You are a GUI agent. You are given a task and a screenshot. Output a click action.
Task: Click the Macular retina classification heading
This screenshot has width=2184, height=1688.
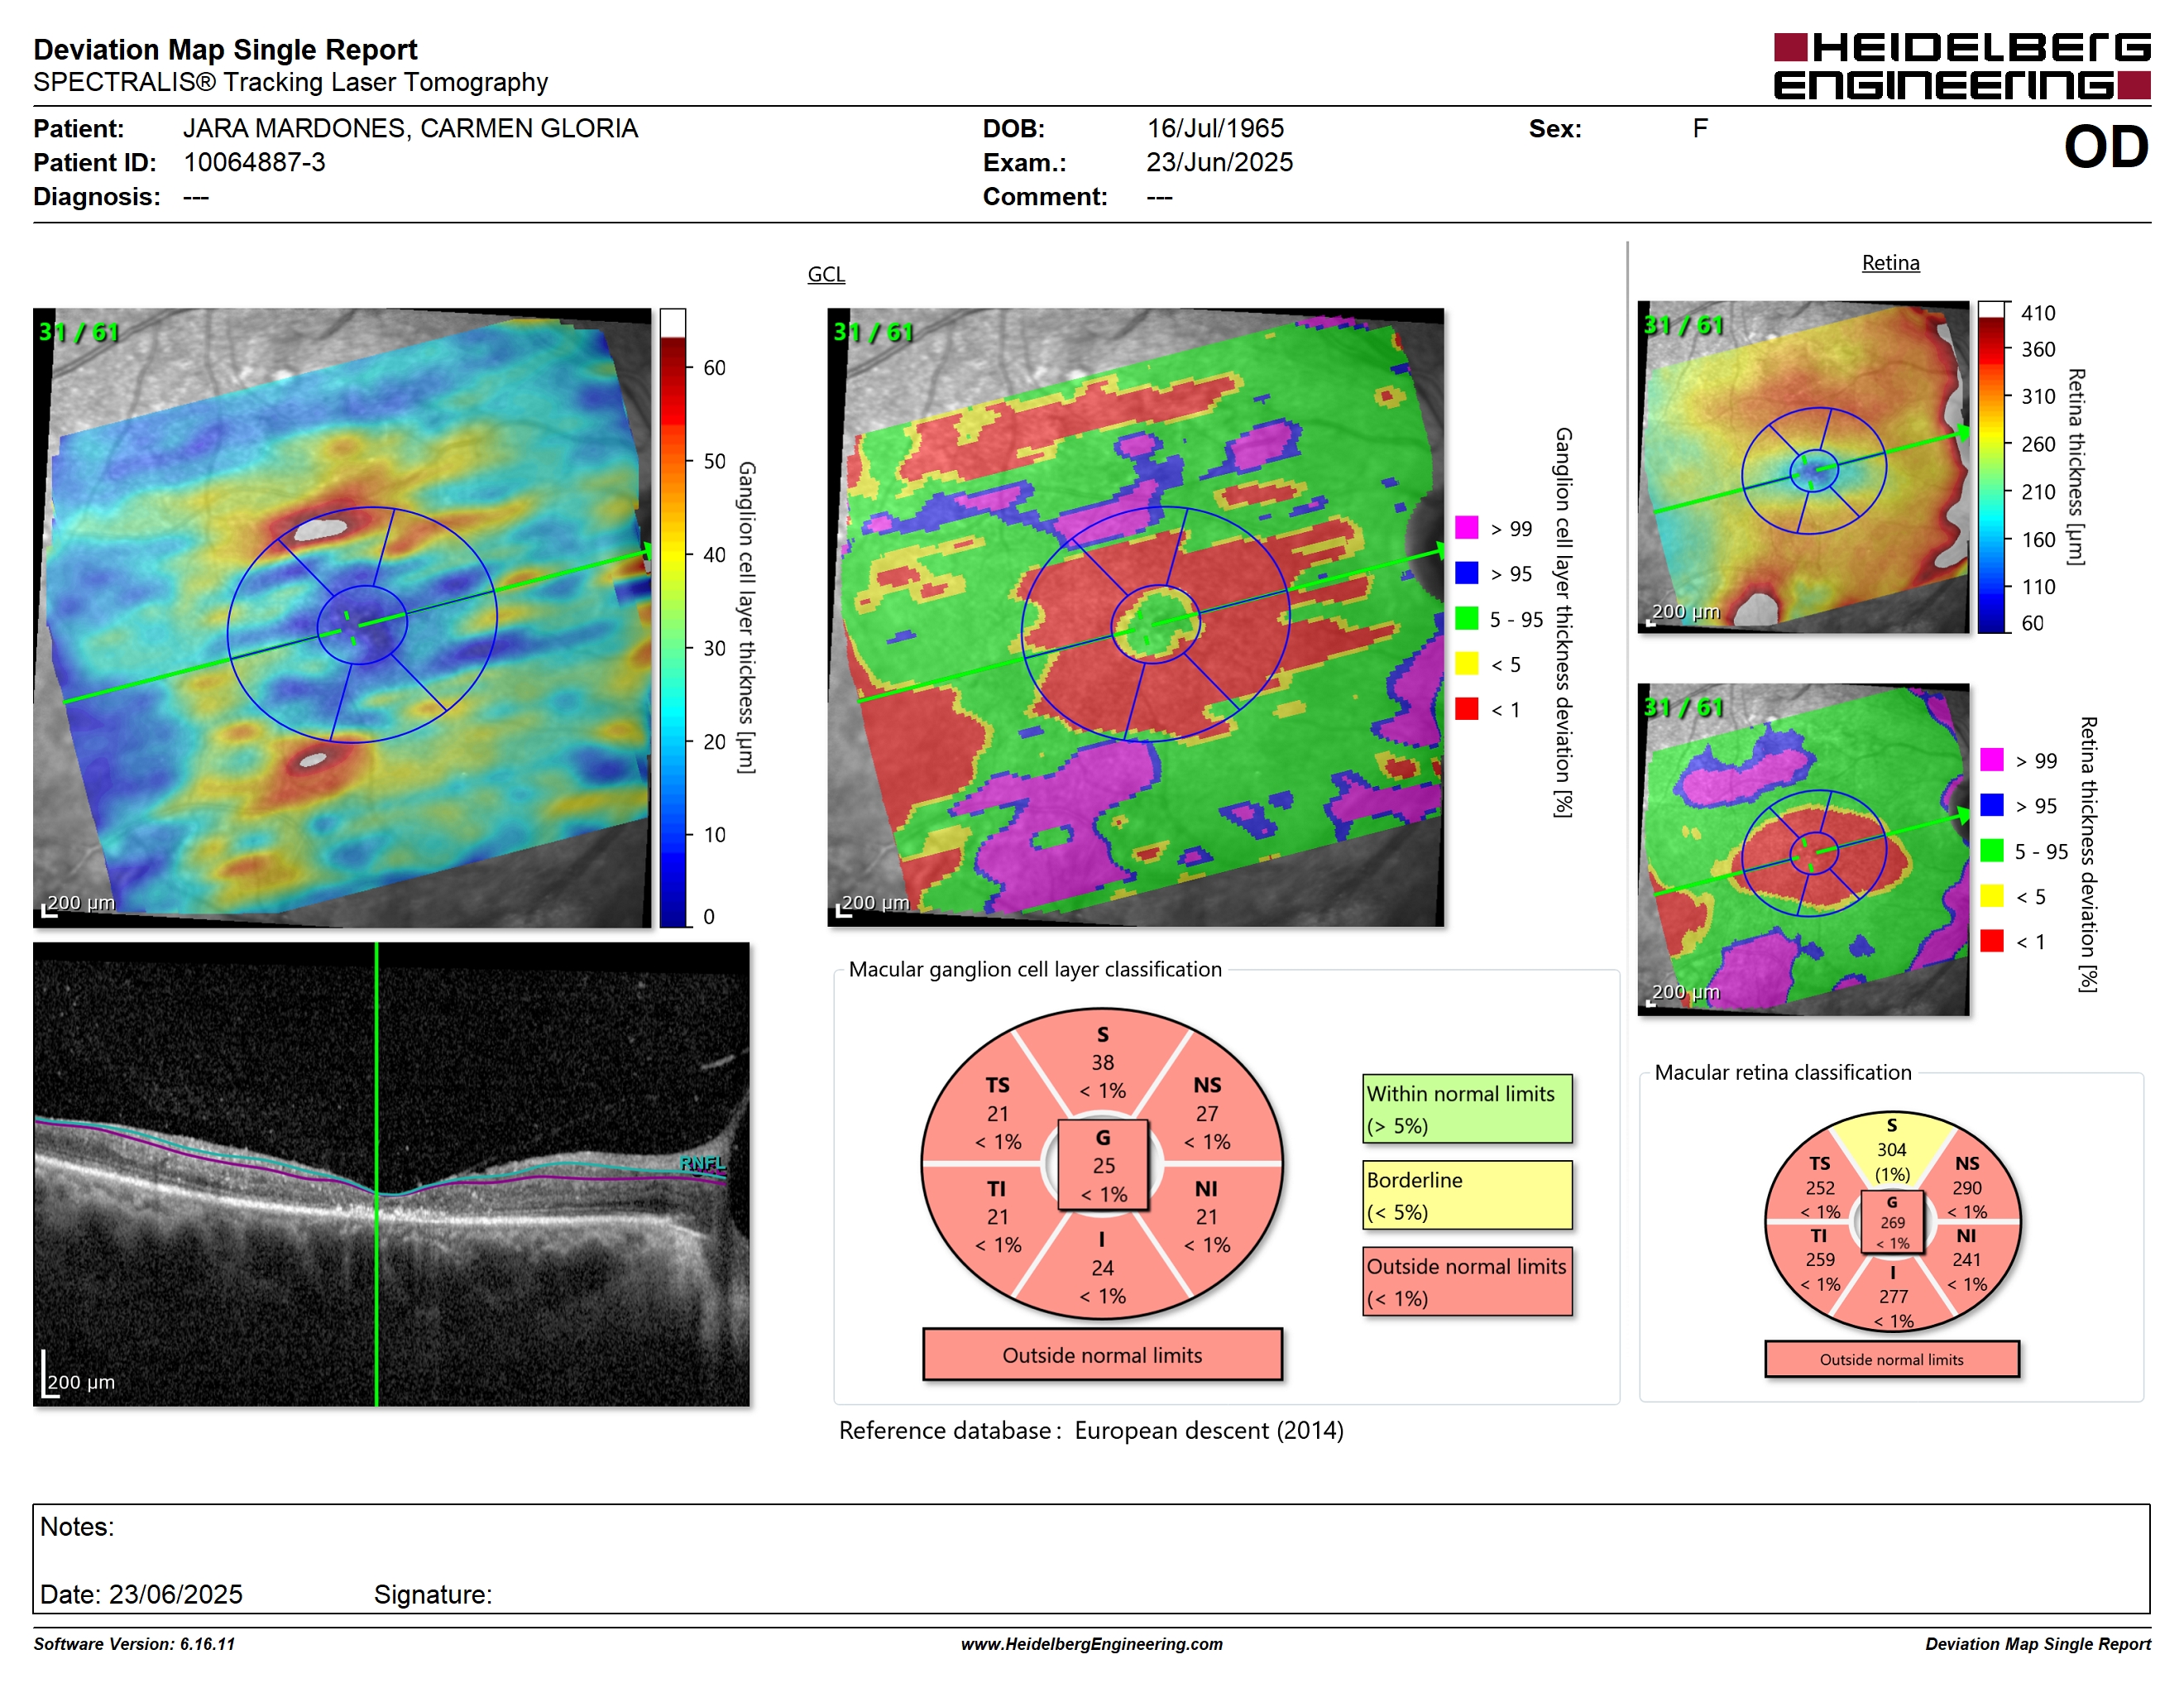1782,1072
